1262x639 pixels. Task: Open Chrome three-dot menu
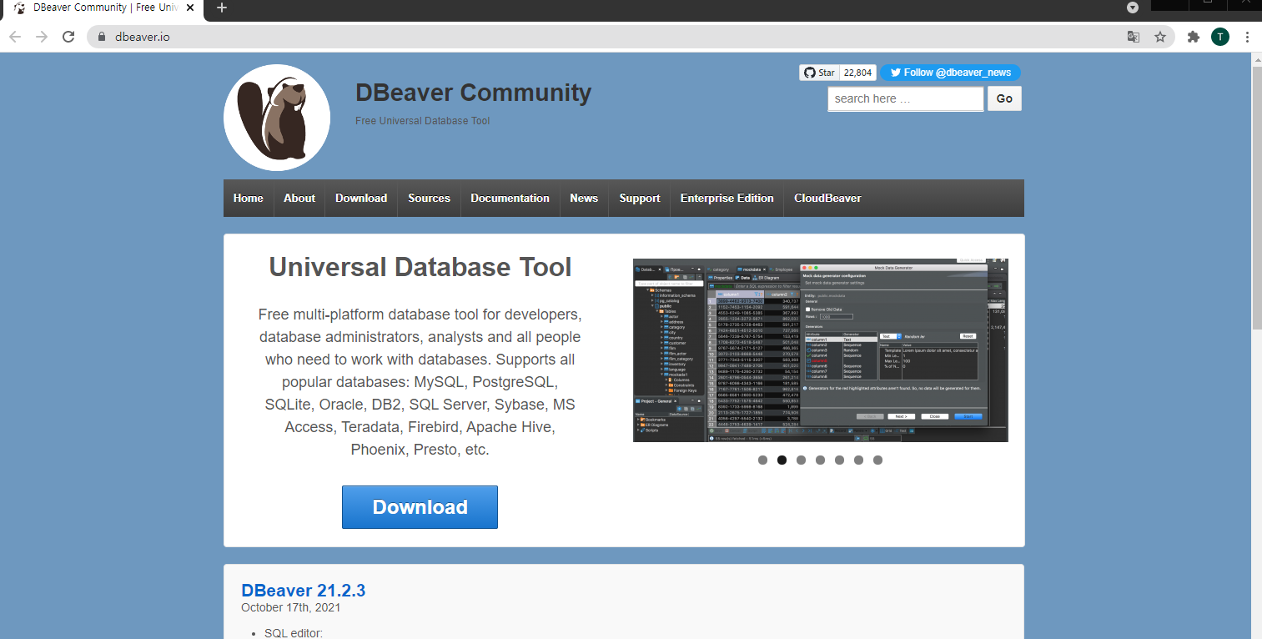click(1247, 37)
